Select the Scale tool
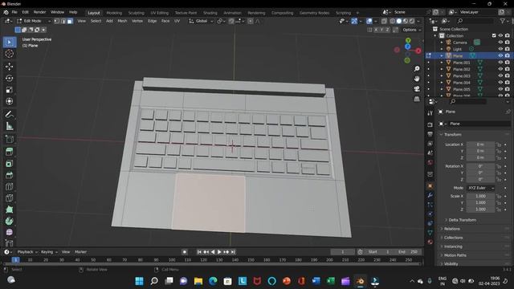The height and width of the screenshot is (289, 514). pos(9,90)
